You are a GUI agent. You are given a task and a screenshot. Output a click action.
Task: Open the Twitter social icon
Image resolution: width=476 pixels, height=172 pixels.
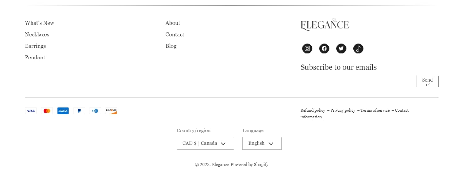(341, 48)
